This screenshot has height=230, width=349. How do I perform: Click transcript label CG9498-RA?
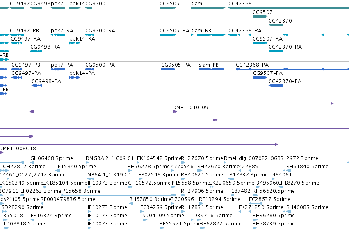pyautogui.click(x=46, y=47)
